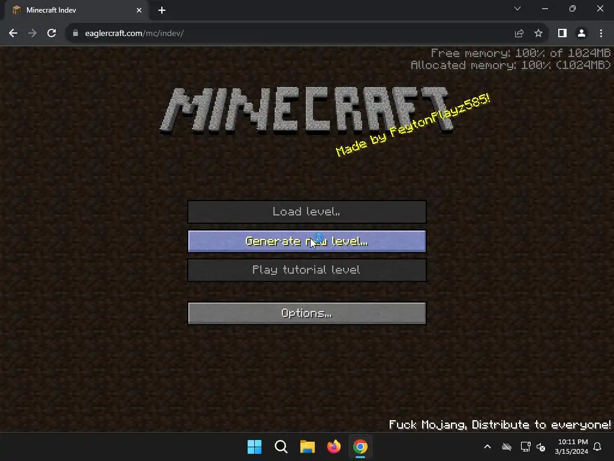Toggle Chrome side panel icon
614x461 pixels.
[x=562, y=34]
